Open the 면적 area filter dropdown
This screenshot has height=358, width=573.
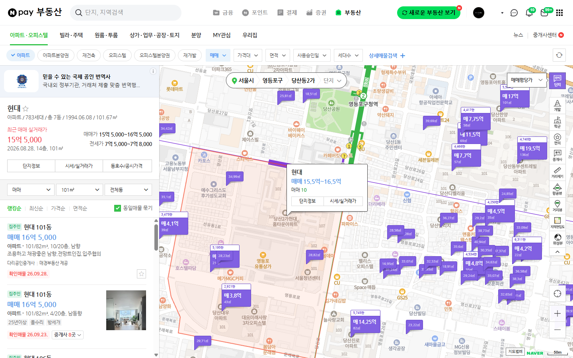278,55
